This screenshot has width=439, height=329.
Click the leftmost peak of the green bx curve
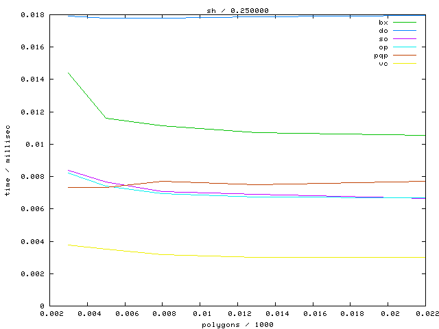[68, 73]
